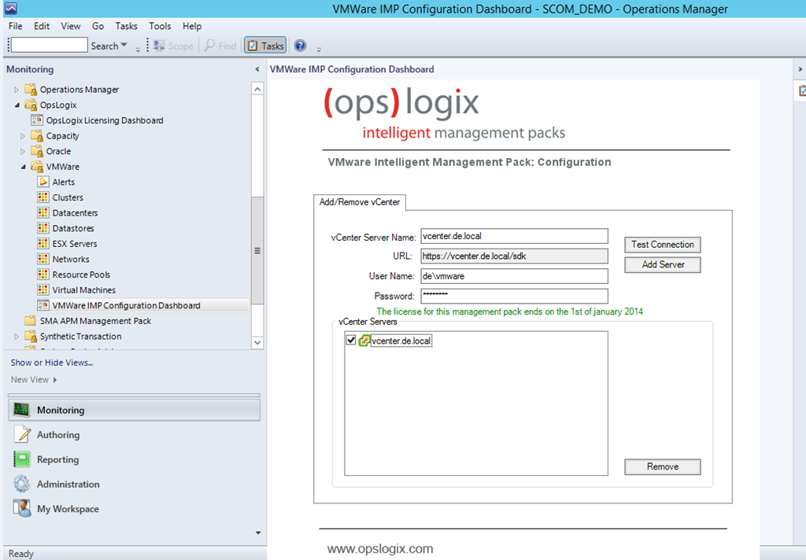Open the My Workspace icon

22,509
